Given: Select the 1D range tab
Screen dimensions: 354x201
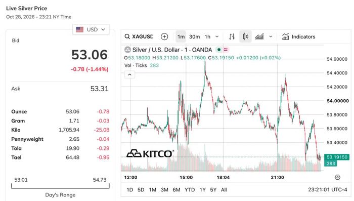Looking at the screenshot, I should (130, 190).
